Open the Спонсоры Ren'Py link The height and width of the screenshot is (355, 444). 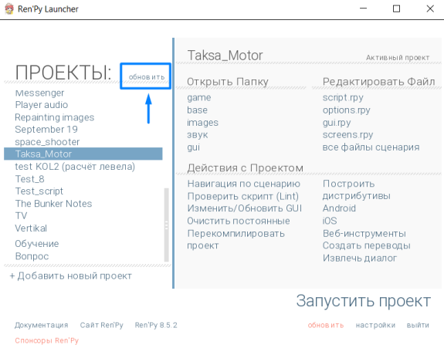[47, 340]
